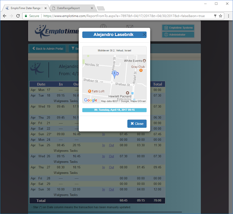The height and width of the screenshot is (214, 233).
Task: Click the browser Back arrow
Action: pos(5,16)
